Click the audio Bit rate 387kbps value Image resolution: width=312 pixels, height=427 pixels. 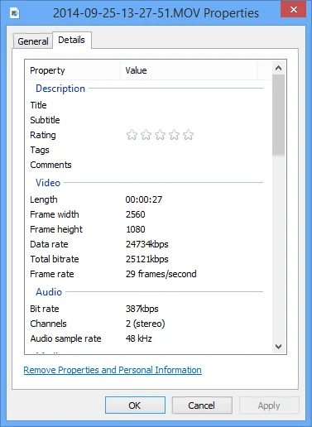tap(142, 309)
